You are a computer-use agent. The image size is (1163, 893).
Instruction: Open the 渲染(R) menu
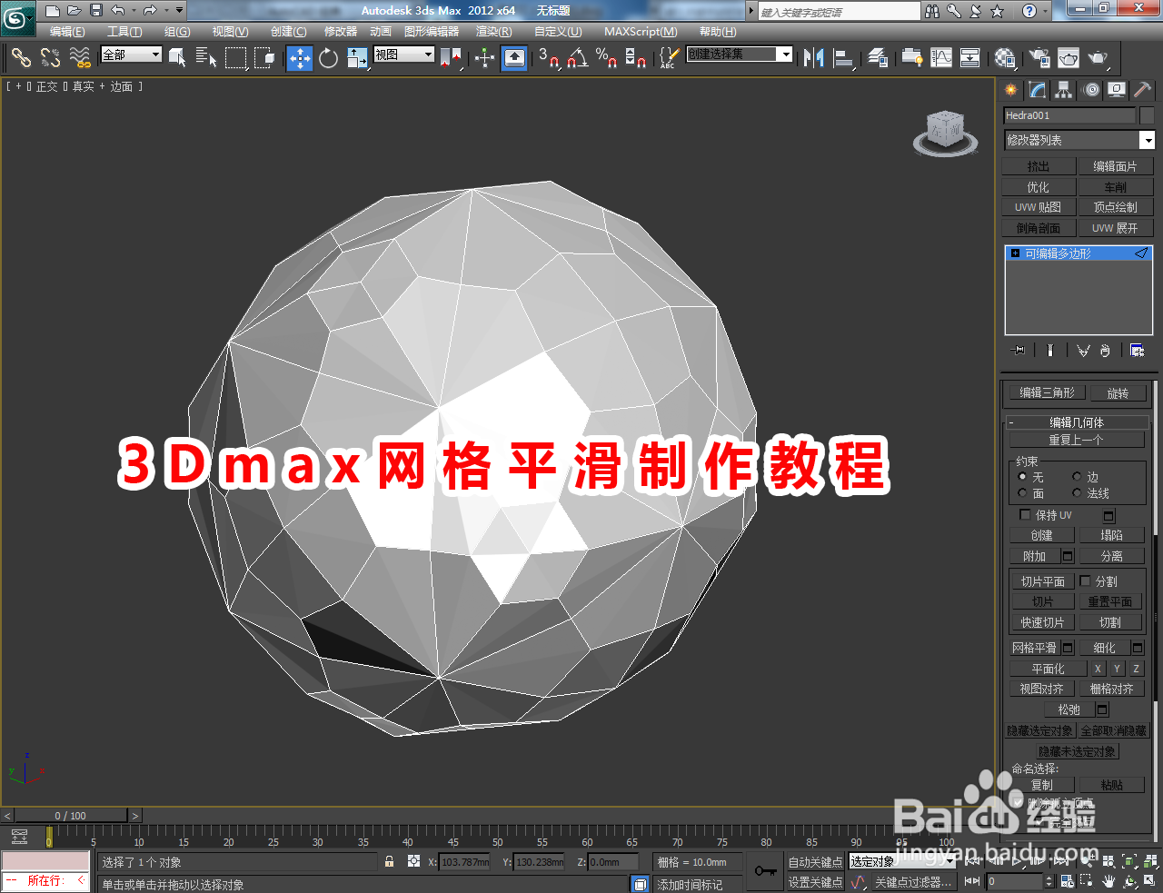point(492,31)
